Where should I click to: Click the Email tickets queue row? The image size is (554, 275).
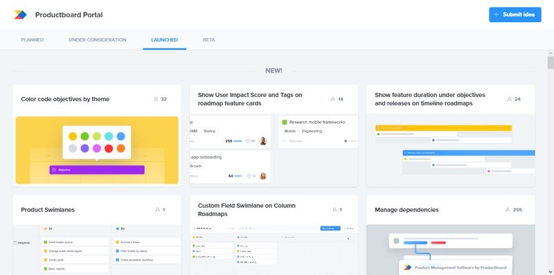[x=75, y=242]
